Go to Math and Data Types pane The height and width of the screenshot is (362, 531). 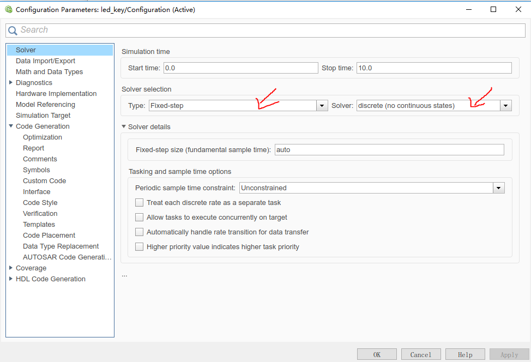tap(49, 72)
